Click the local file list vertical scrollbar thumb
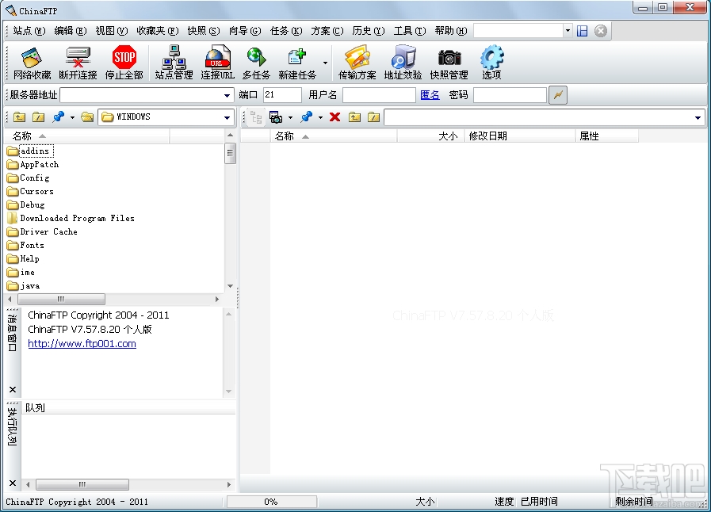711x512 pixels. click(x=231, y=153)
